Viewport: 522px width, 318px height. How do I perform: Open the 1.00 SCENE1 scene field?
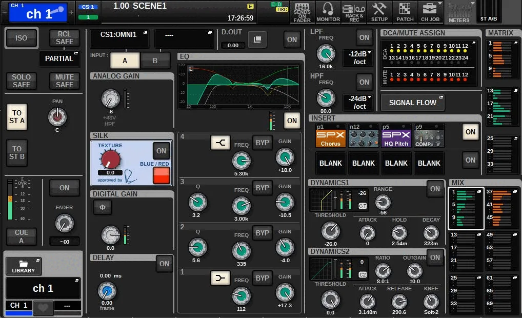pos(178,12)
